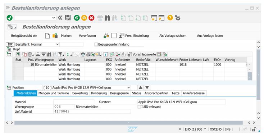Click the Find binoculars icon in top toolbar

107,18
